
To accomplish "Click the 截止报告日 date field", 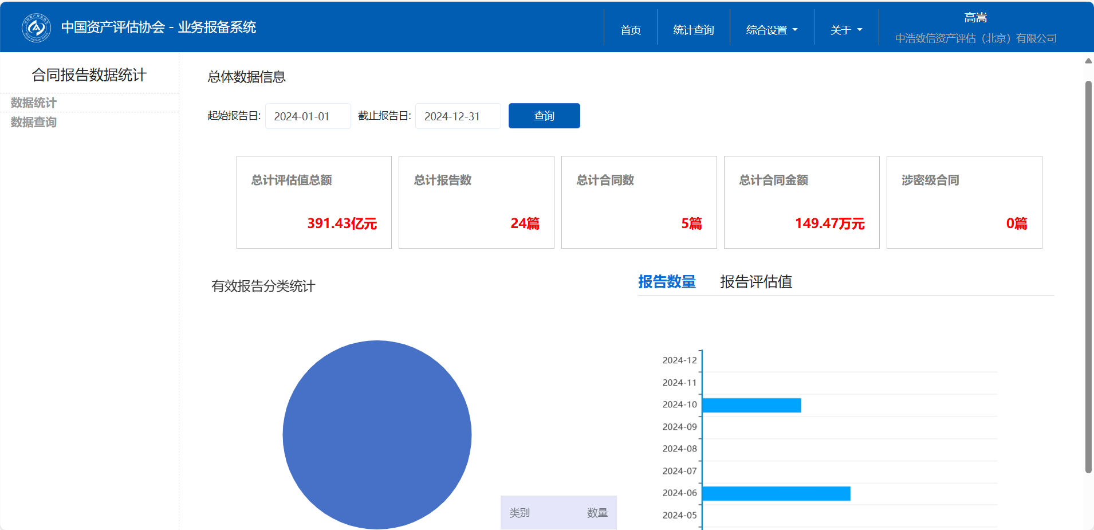I will click(x=458, y=116).
